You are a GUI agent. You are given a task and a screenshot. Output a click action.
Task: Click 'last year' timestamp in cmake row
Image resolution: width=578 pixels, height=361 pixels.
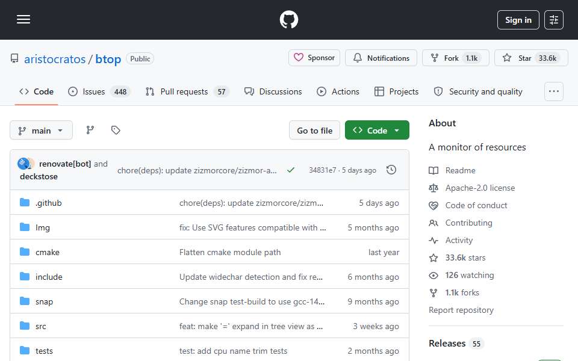pyautogui.click(x=384, y=252)
